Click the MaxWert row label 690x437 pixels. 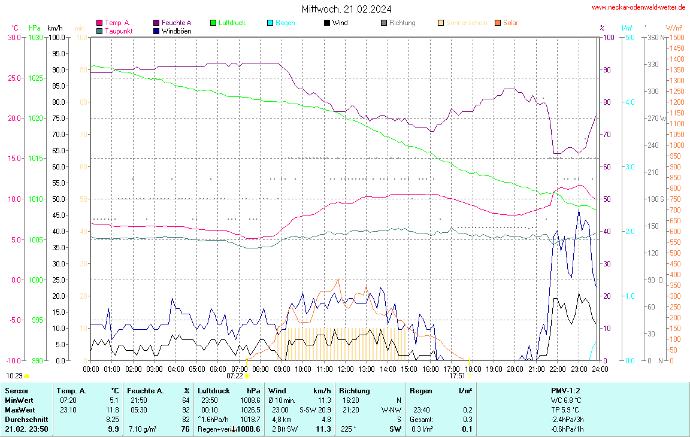[x=19, y=409]
